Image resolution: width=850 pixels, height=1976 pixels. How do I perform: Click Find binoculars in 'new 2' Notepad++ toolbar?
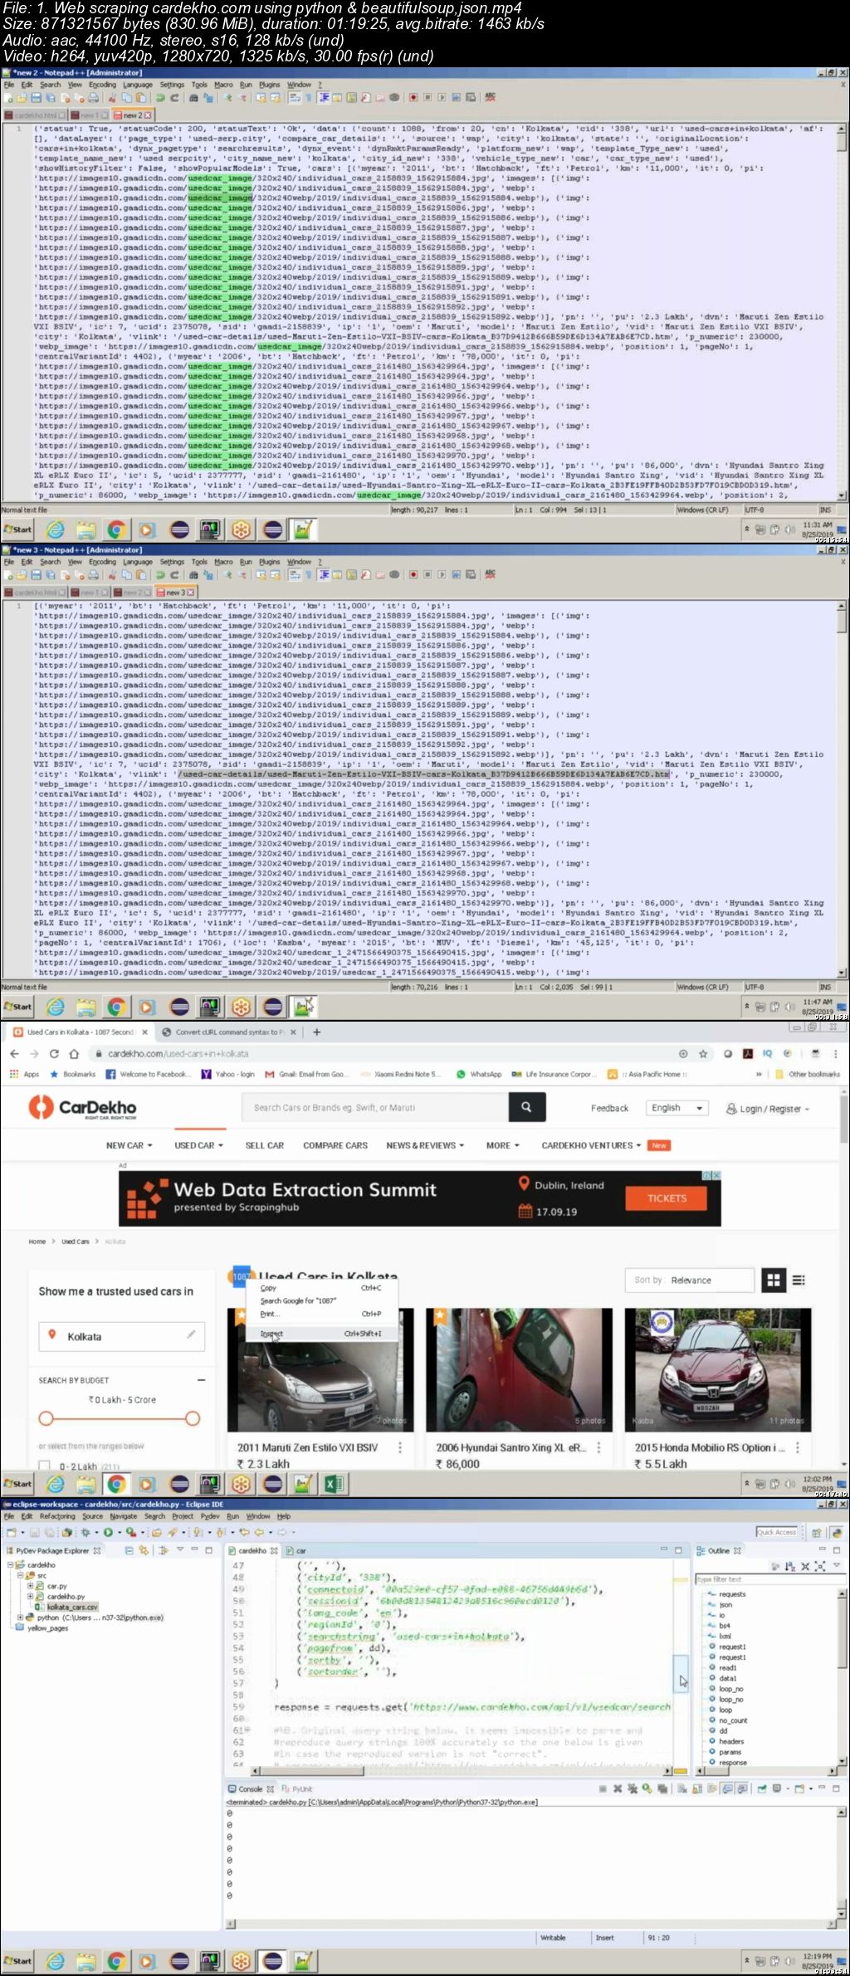point(193,98)
